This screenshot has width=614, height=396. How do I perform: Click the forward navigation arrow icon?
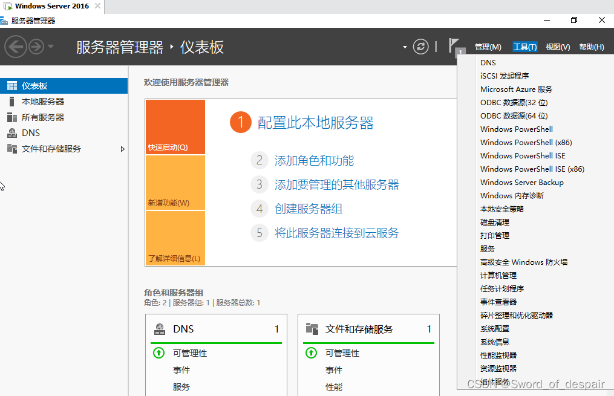[x=36, y=47]
